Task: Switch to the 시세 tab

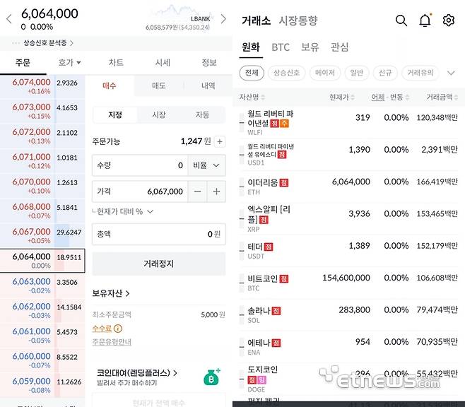Action: coord(163,63)
